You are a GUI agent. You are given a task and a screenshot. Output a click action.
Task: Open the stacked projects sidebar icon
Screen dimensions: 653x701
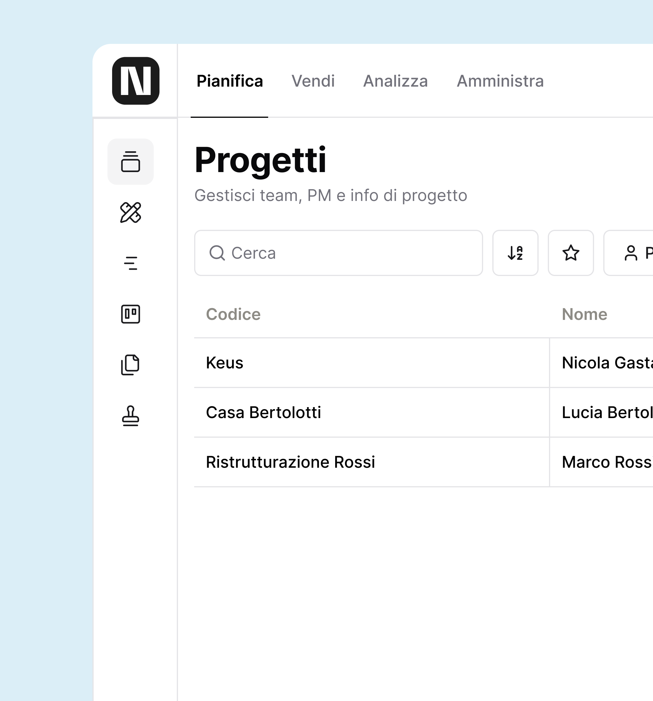point(131,162)
